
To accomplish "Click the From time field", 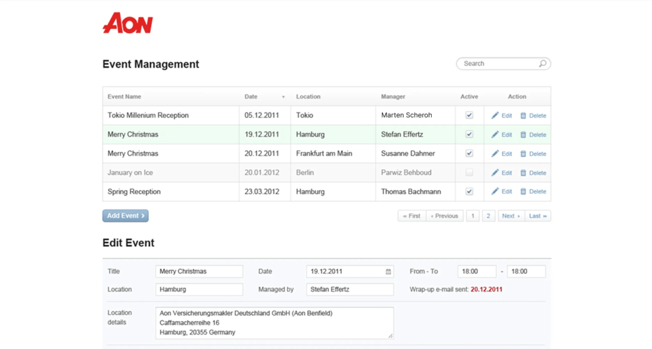I will 477,271.
